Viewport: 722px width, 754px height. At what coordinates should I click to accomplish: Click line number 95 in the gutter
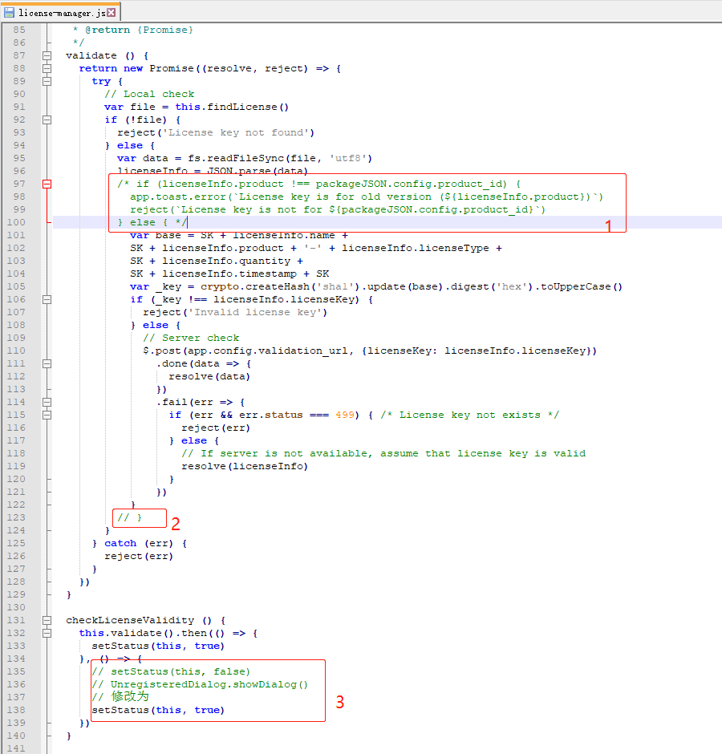[x=19, y=158]
